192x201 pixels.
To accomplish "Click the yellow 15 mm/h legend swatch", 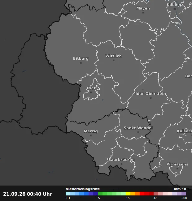I will coord(128,194).
